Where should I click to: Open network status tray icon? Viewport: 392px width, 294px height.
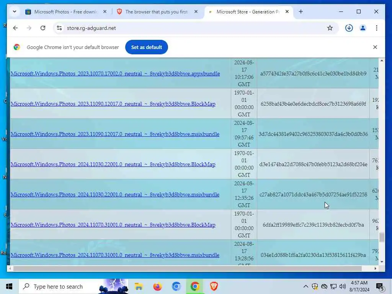pos(333,286)
